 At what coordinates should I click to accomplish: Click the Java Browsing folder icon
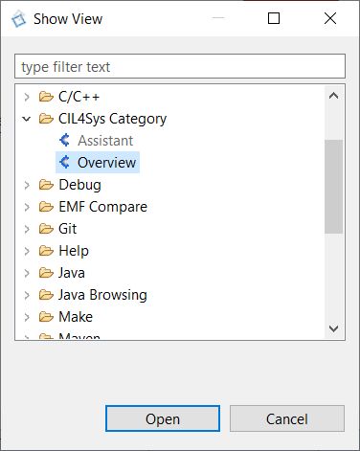pyautogui.click(x=46, y=295)
